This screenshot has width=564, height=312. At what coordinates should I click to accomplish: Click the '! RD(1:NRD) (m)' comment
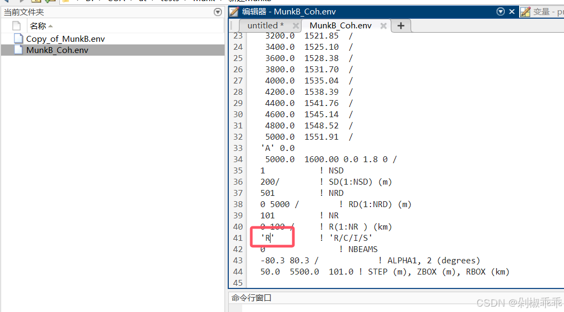pyautogui.click(x=375, y=204)
